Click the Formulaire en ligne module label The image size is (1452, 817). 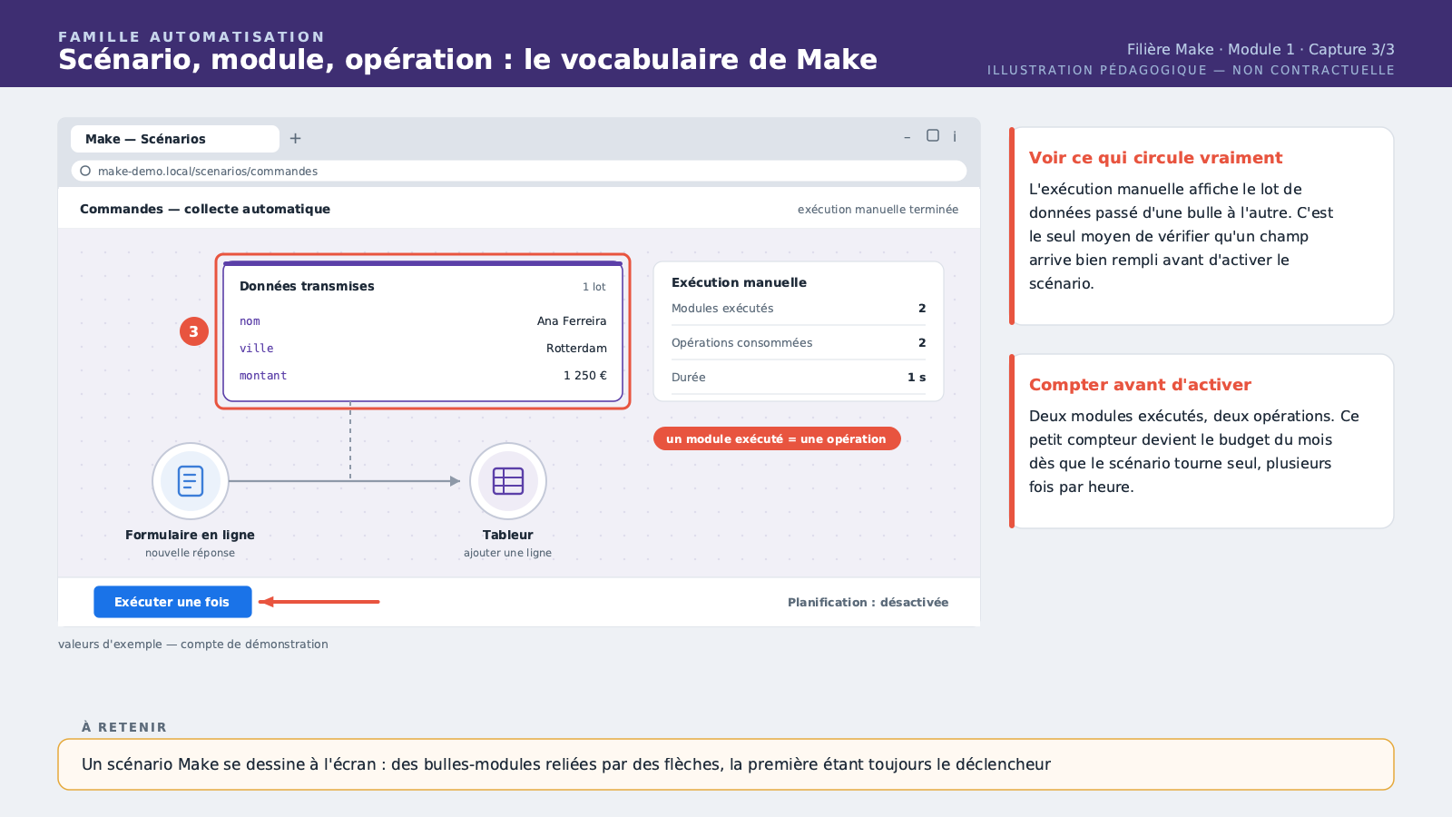[191, 536]
